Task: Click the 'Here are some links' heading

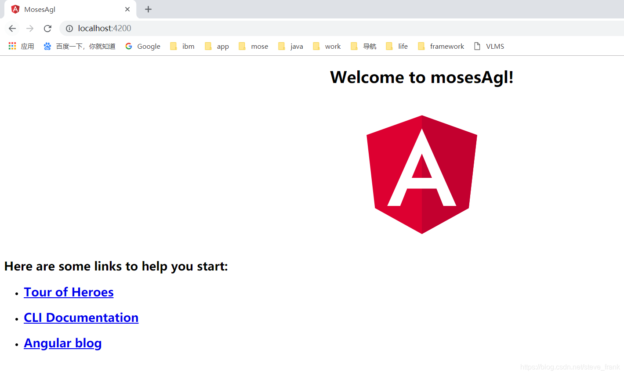Action: (116, 267)
